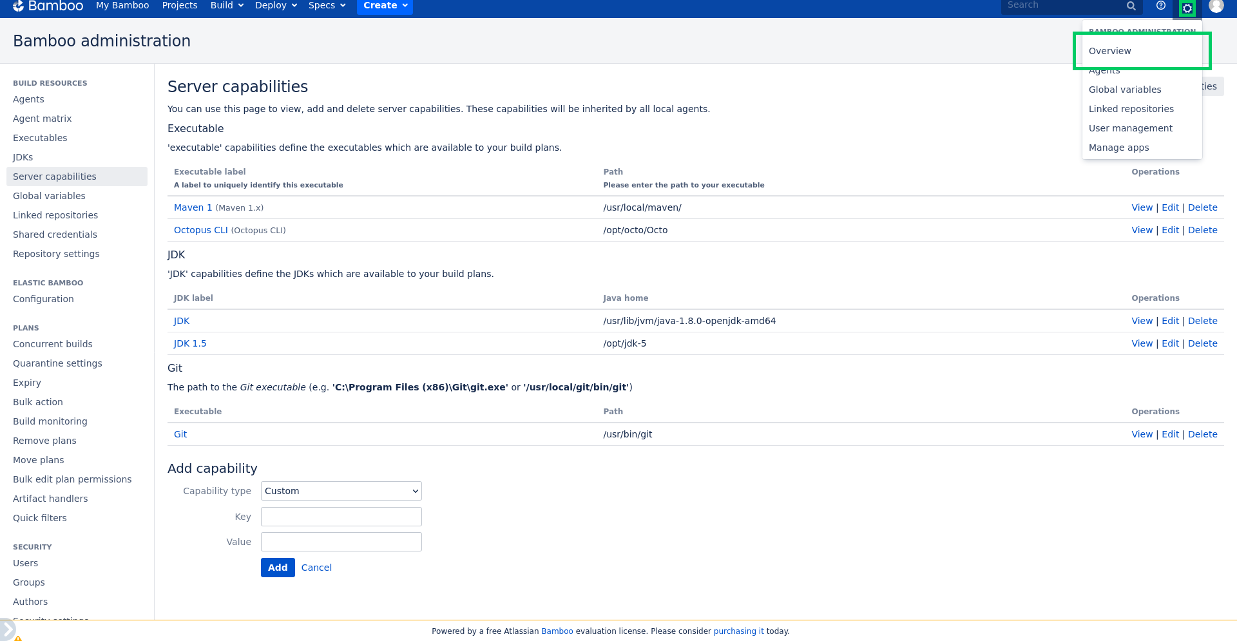The image size is (1237, 641).
Task: Open Quarantine settings in the sidebar
Action: [57, 363]
